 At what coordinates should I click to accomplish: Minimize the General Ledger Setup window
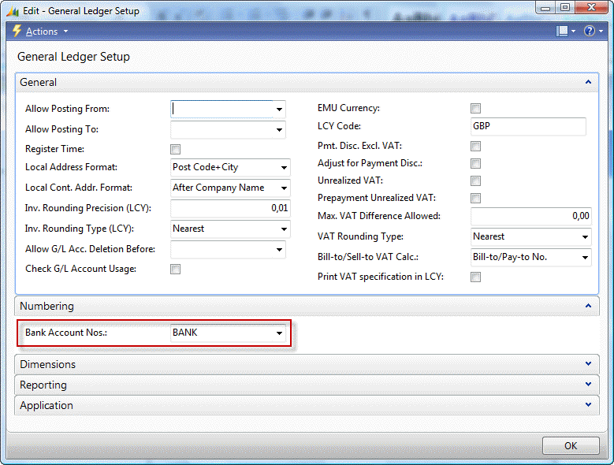[545, 7]
